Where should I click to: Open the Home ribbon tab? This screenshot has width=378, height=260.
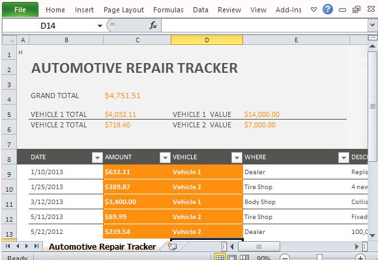point(55,10)
